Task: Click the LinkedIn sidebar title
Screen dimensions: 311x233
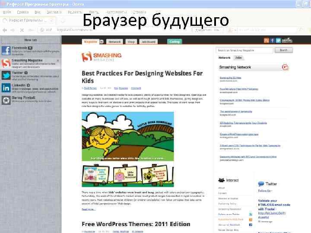Action: pyautogui.click(x=19, y=85)
